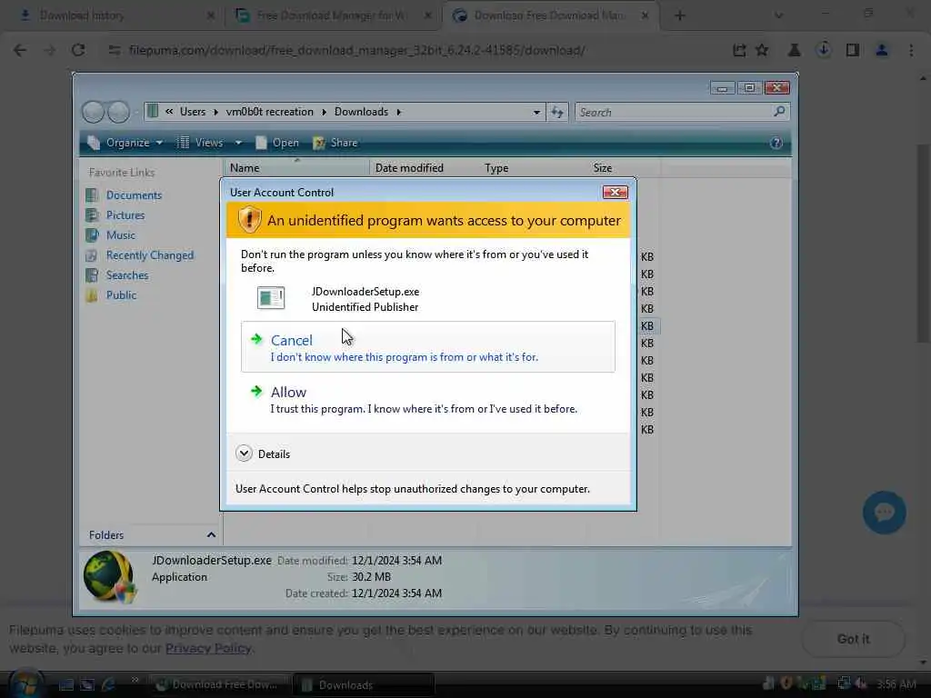Select Downloads in the breadcrumb path
This screenshot has height=698, width=931.
pos(361,112)
